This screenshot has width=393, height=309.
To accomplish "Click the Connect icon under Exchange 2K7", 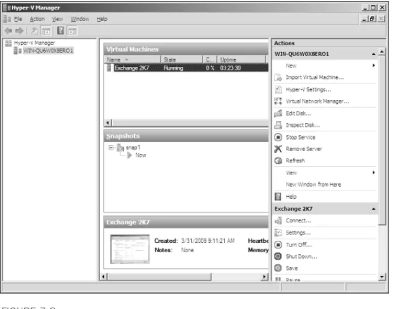I will (278, 220).
